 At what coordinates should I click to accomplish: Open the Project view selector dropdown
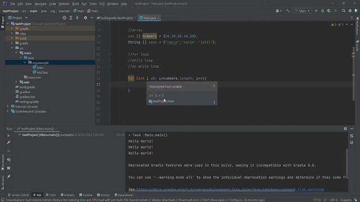17,17
